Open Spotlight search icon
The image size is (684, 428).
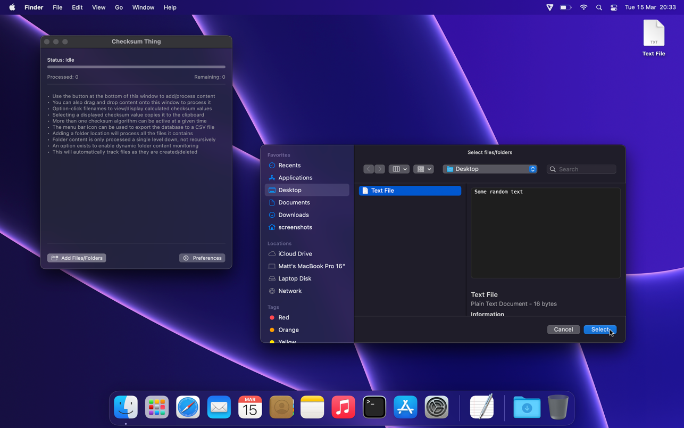click(x=599, y=7)
